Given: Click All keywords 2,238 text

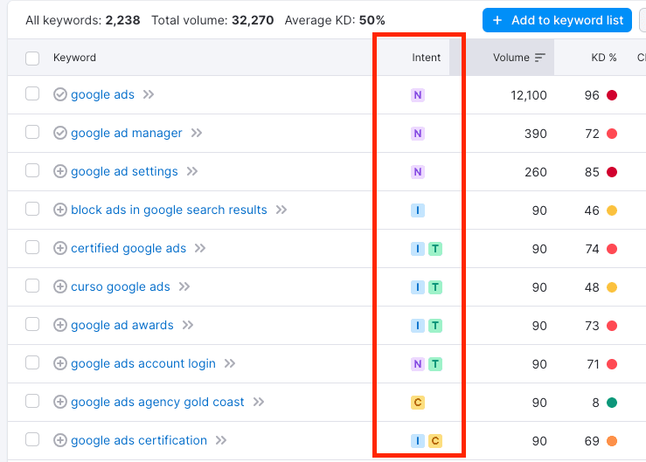Looking at the screenshot, I should click(x=83, y=20).
